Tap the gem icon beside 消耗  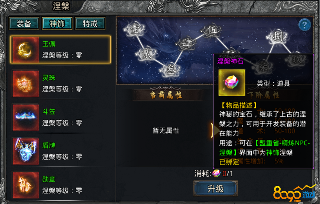click(x=216, y=174)
